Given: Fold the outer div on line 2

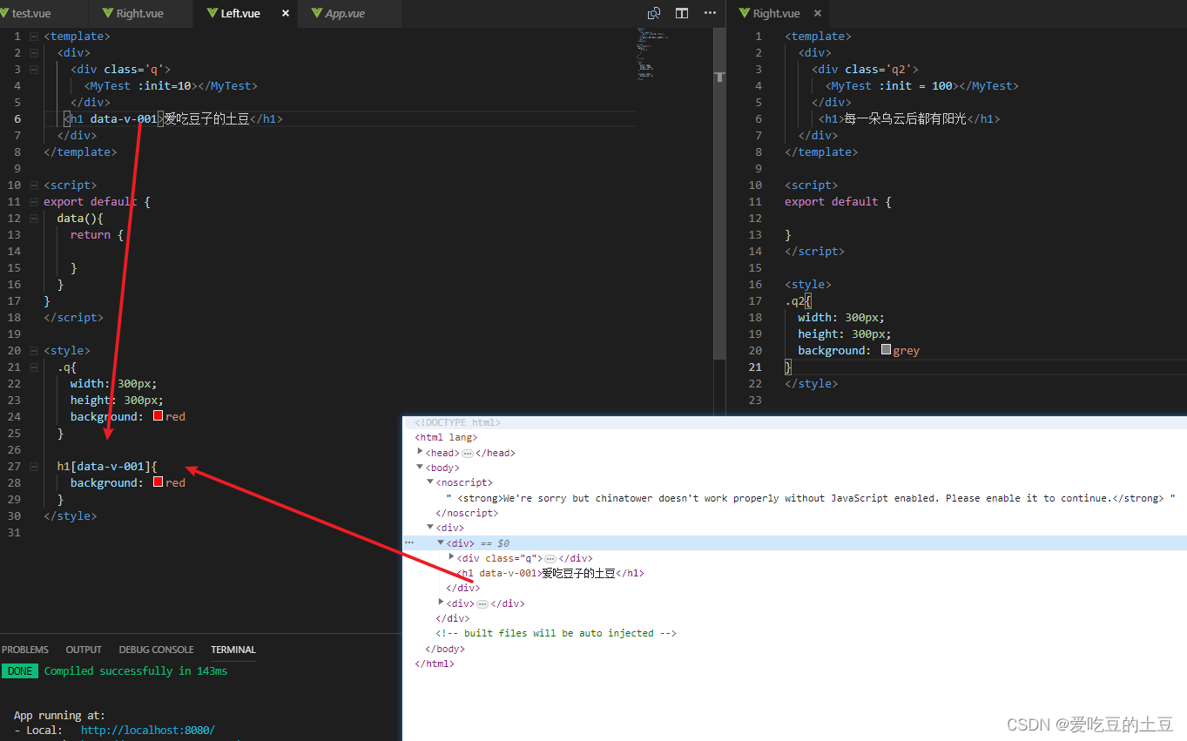Looking at the screenshot, I should pyautogui.click(x=34, y=53).
